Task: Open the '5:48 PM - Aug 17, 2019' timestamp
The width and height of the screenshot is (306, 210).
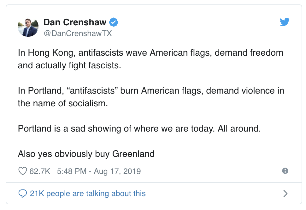Action: click(x=99, y=171)
